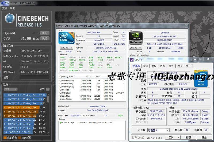
Task: Run the OpenGL test with 执行 button
Action: coord(45,33)
